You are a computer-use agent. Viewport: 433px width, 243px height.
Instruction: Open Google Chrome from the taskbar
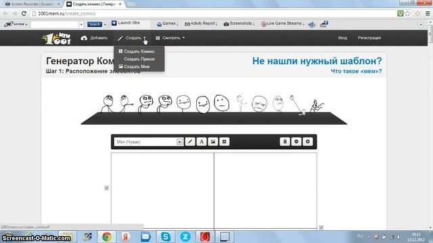107,237
